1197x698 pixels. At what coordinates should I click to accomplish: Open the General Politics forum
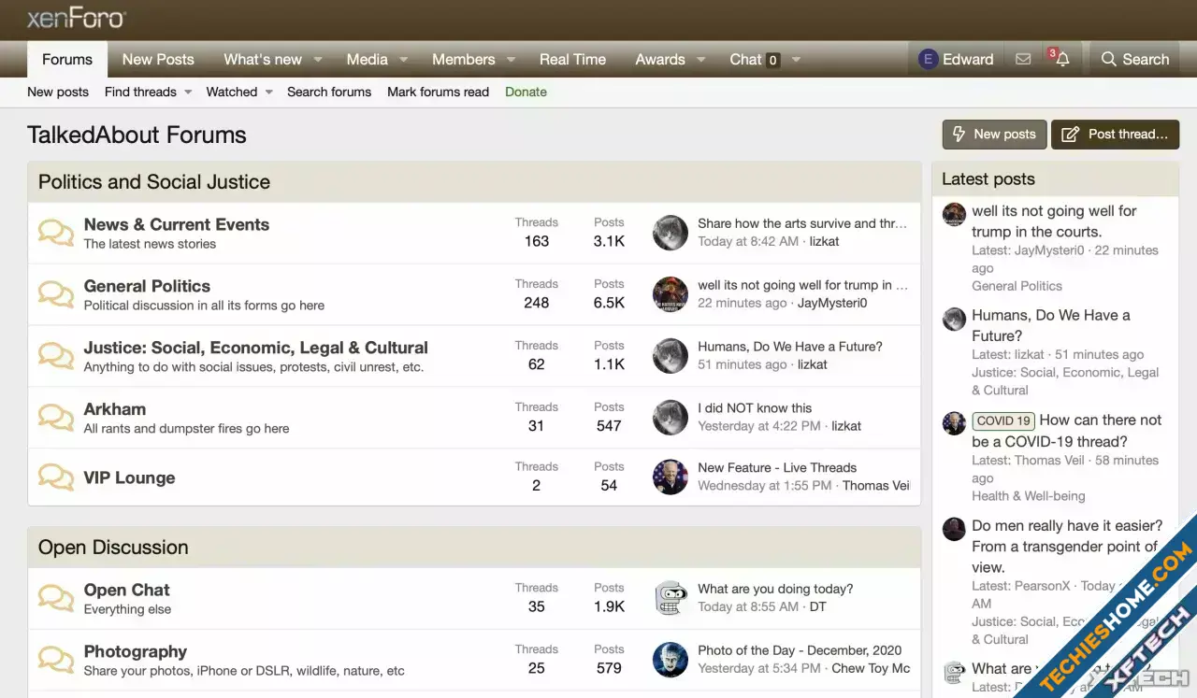[147, 286]
